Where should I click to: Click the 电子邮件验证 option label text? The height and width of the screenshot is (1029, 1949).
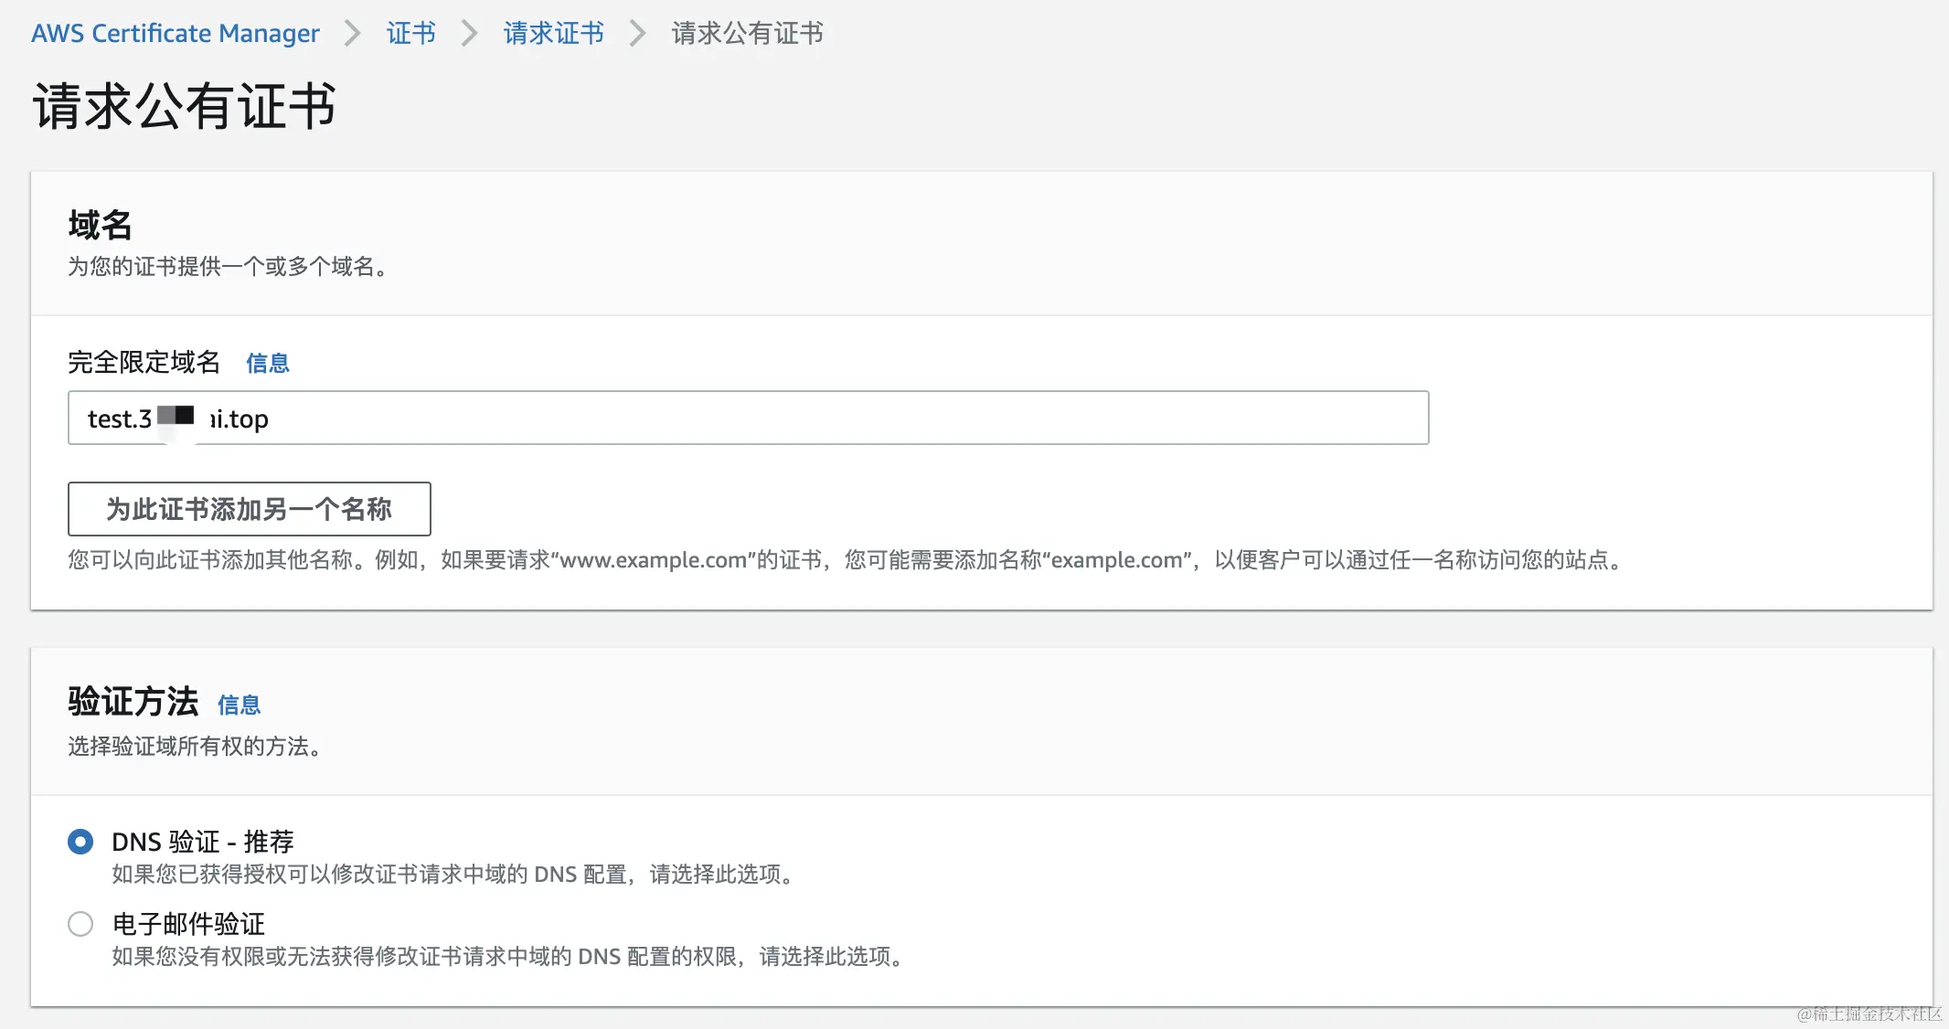tap(188, 924)
